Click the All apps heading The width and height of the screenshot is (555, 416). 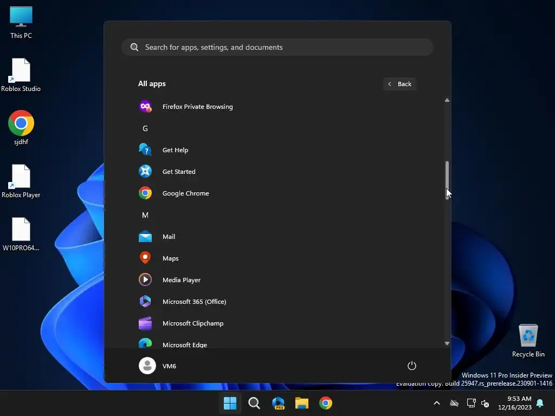pos(152,84)
